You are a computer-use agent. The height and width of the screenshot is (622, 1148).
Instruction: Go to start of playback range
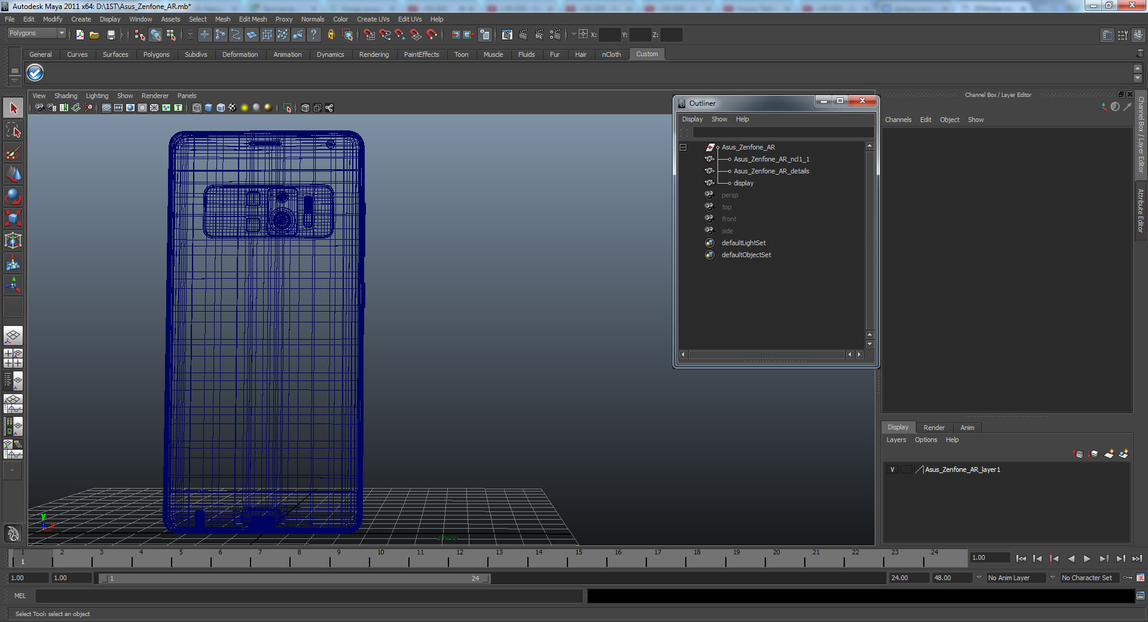point(1021,559)
